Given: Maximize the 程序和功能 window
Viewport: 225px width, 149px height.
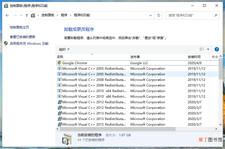Looking at the screenshot, I should coord(205,6).
